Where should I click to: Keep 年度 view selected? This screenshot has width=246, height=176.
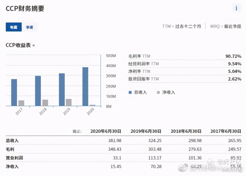(14, 27)
